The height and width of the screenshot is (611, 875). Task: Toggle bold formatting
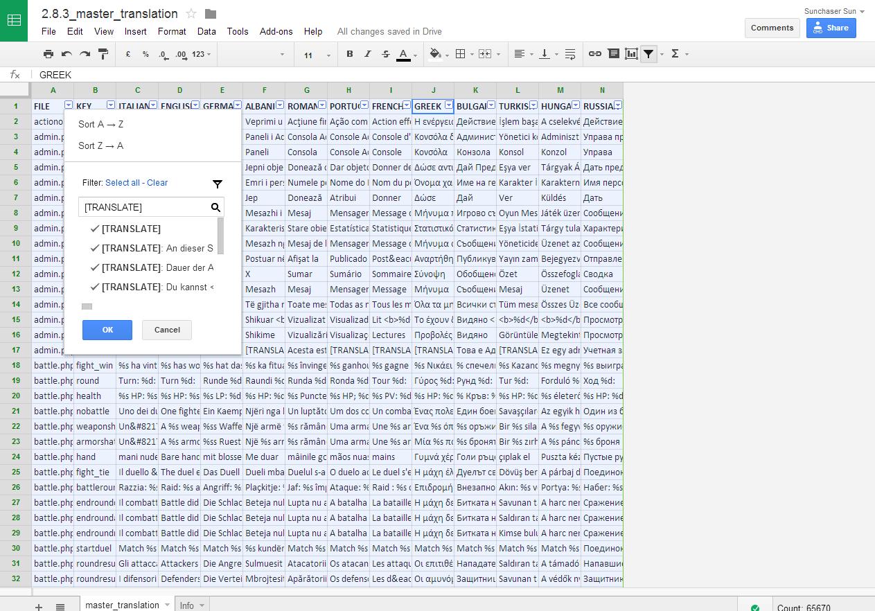(x=350, y=54)
